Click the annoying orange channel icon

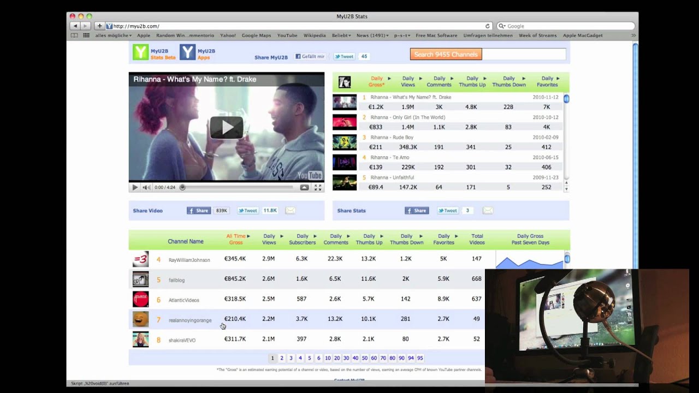pos(140,319)
